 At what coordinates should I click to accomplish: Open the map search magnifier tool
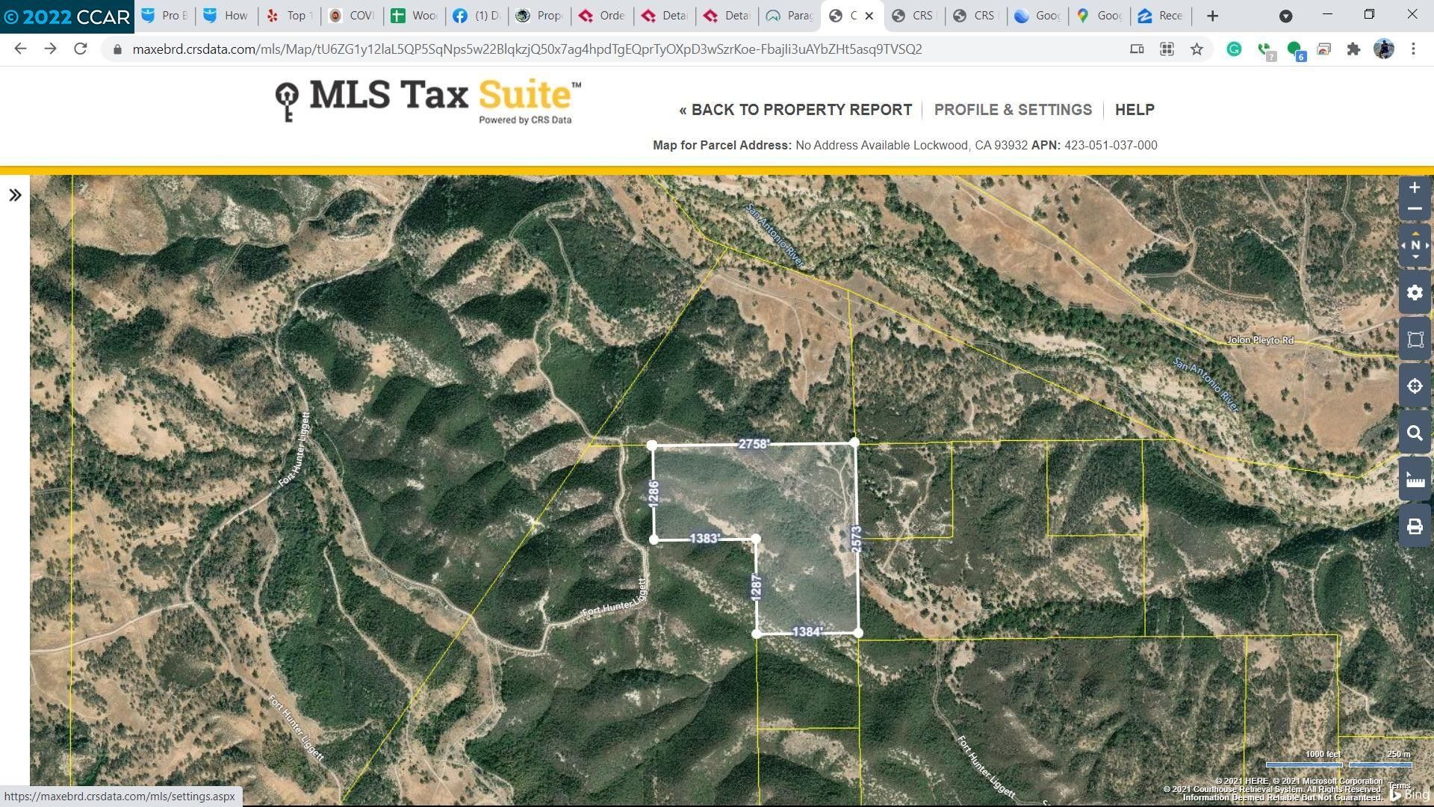point(1415,433)
